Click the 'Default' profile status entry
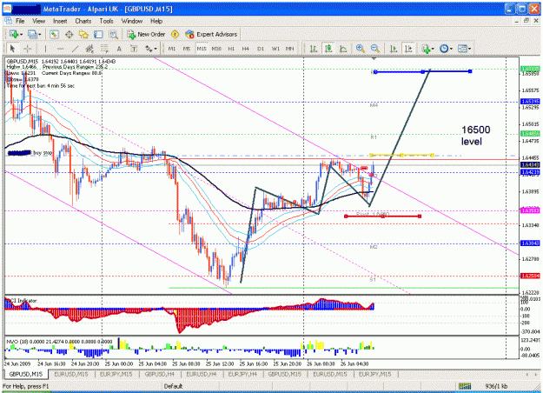Image resolution: width=543 pixels, height=393 pixels. (x=173, y=386)
